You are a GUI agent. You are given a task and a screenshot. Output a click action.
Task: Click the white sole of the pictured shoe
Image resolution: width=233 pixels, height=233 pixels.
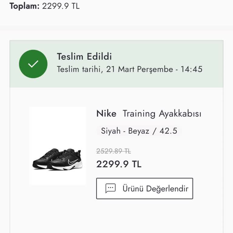tap(75, 166)
